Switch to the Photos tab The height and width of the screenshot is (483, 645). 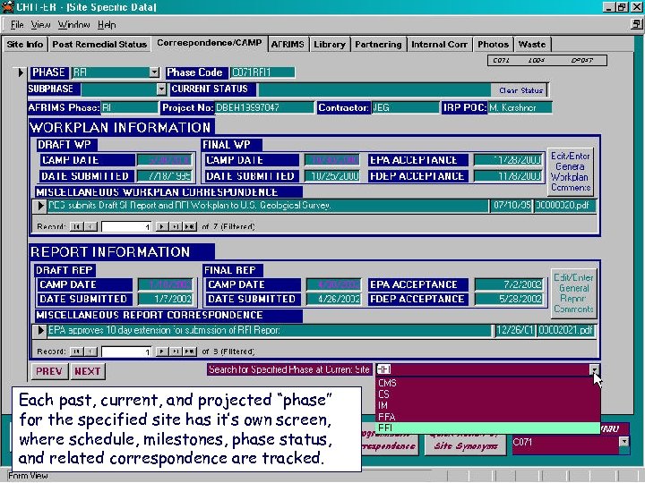[x=494, y=45]
